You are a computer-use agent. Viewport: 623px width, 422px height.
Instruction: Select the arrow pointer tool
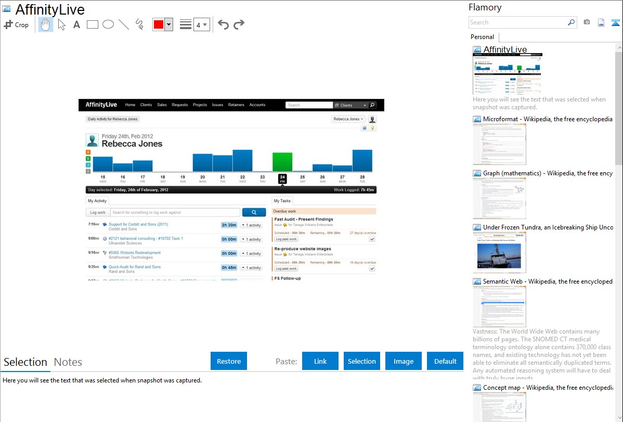tap(61, 24)
